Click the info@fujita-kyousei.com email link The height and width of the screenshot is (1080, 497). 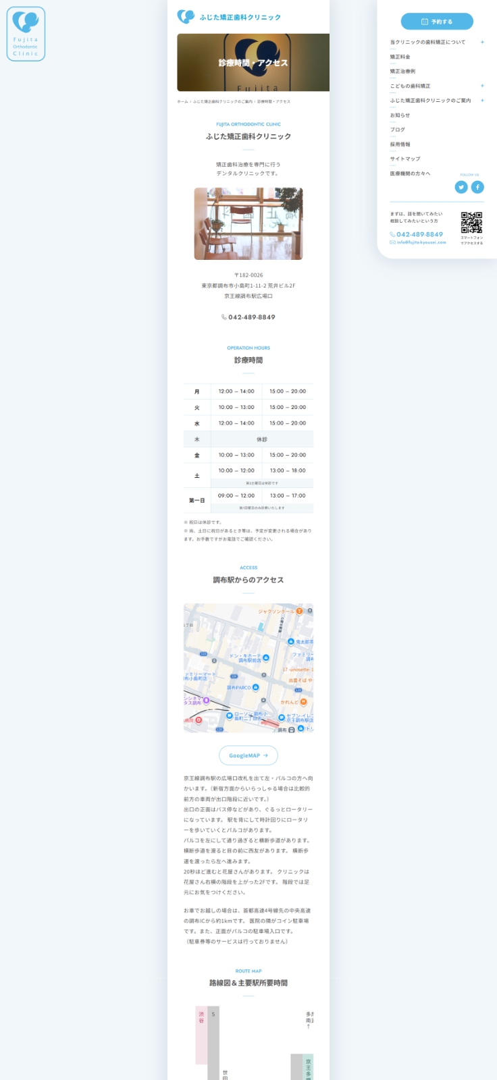[x=421, y=242]
